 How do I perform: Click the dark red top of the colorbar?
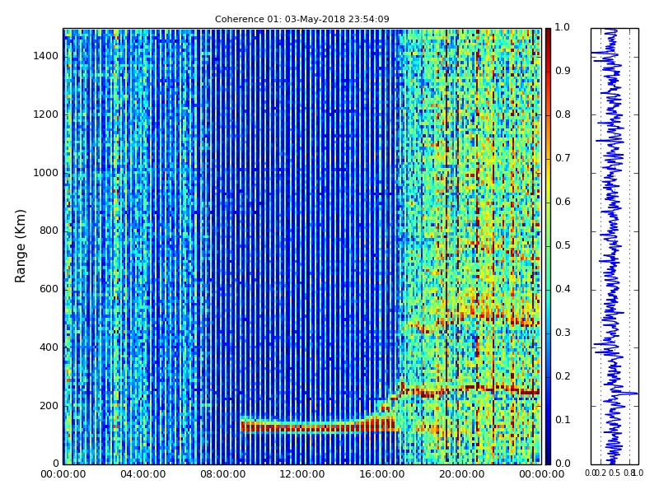548,35
